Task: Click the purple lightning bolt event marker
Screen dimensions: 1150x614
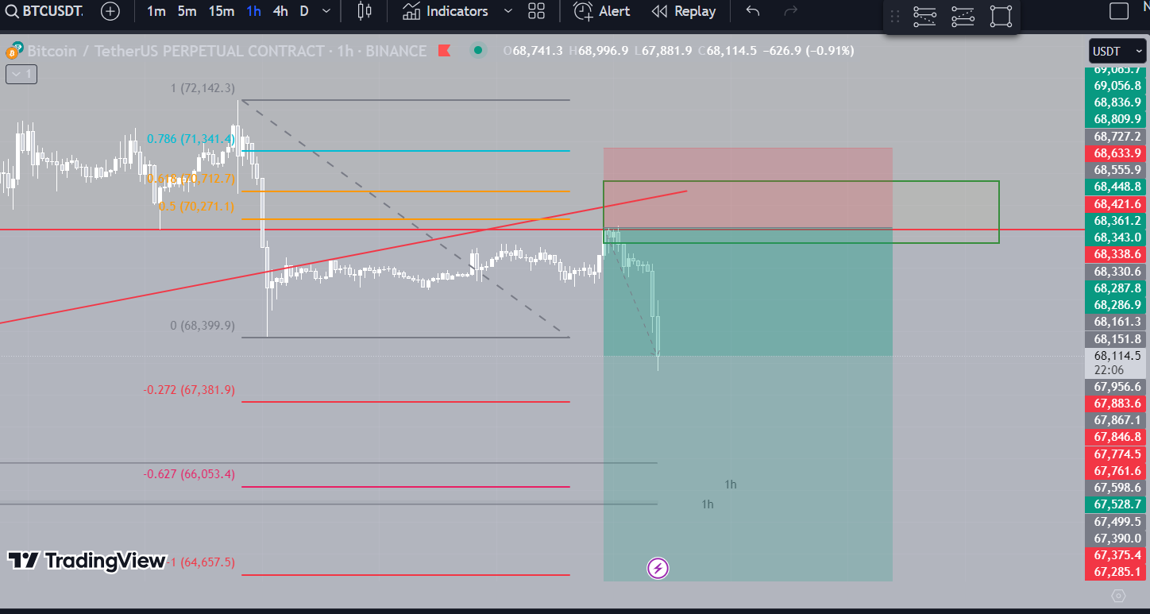Action: click(658, 568)
